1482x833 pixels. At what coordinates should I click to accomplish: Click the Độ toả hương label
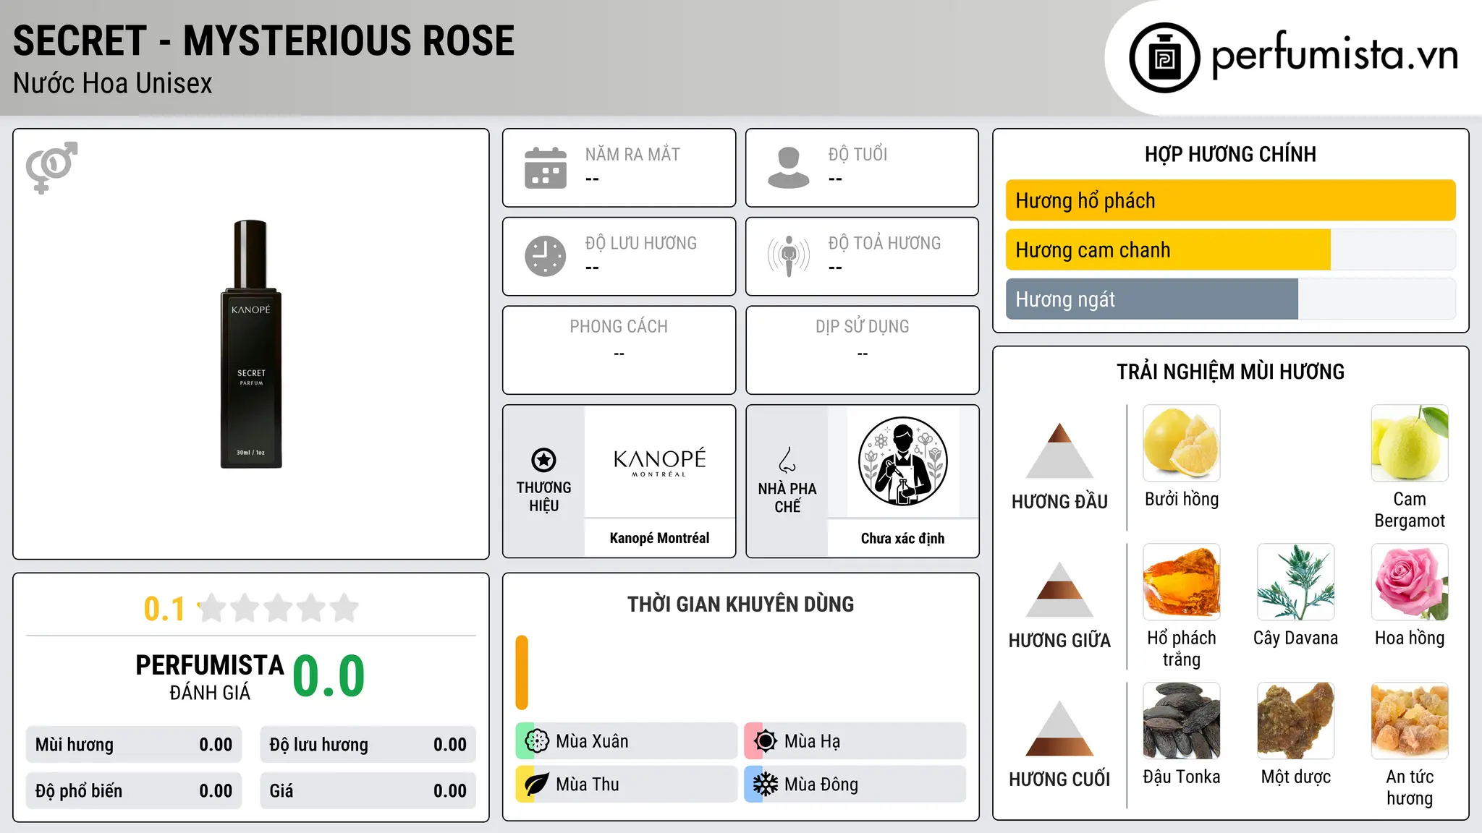click(884, 243)
